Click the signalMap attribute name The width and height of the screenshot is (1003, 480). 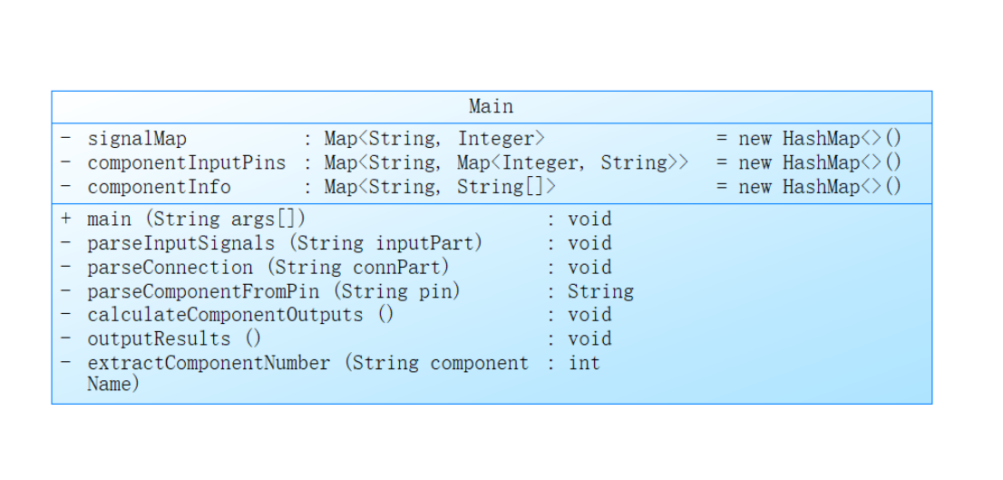pos(136,139)
